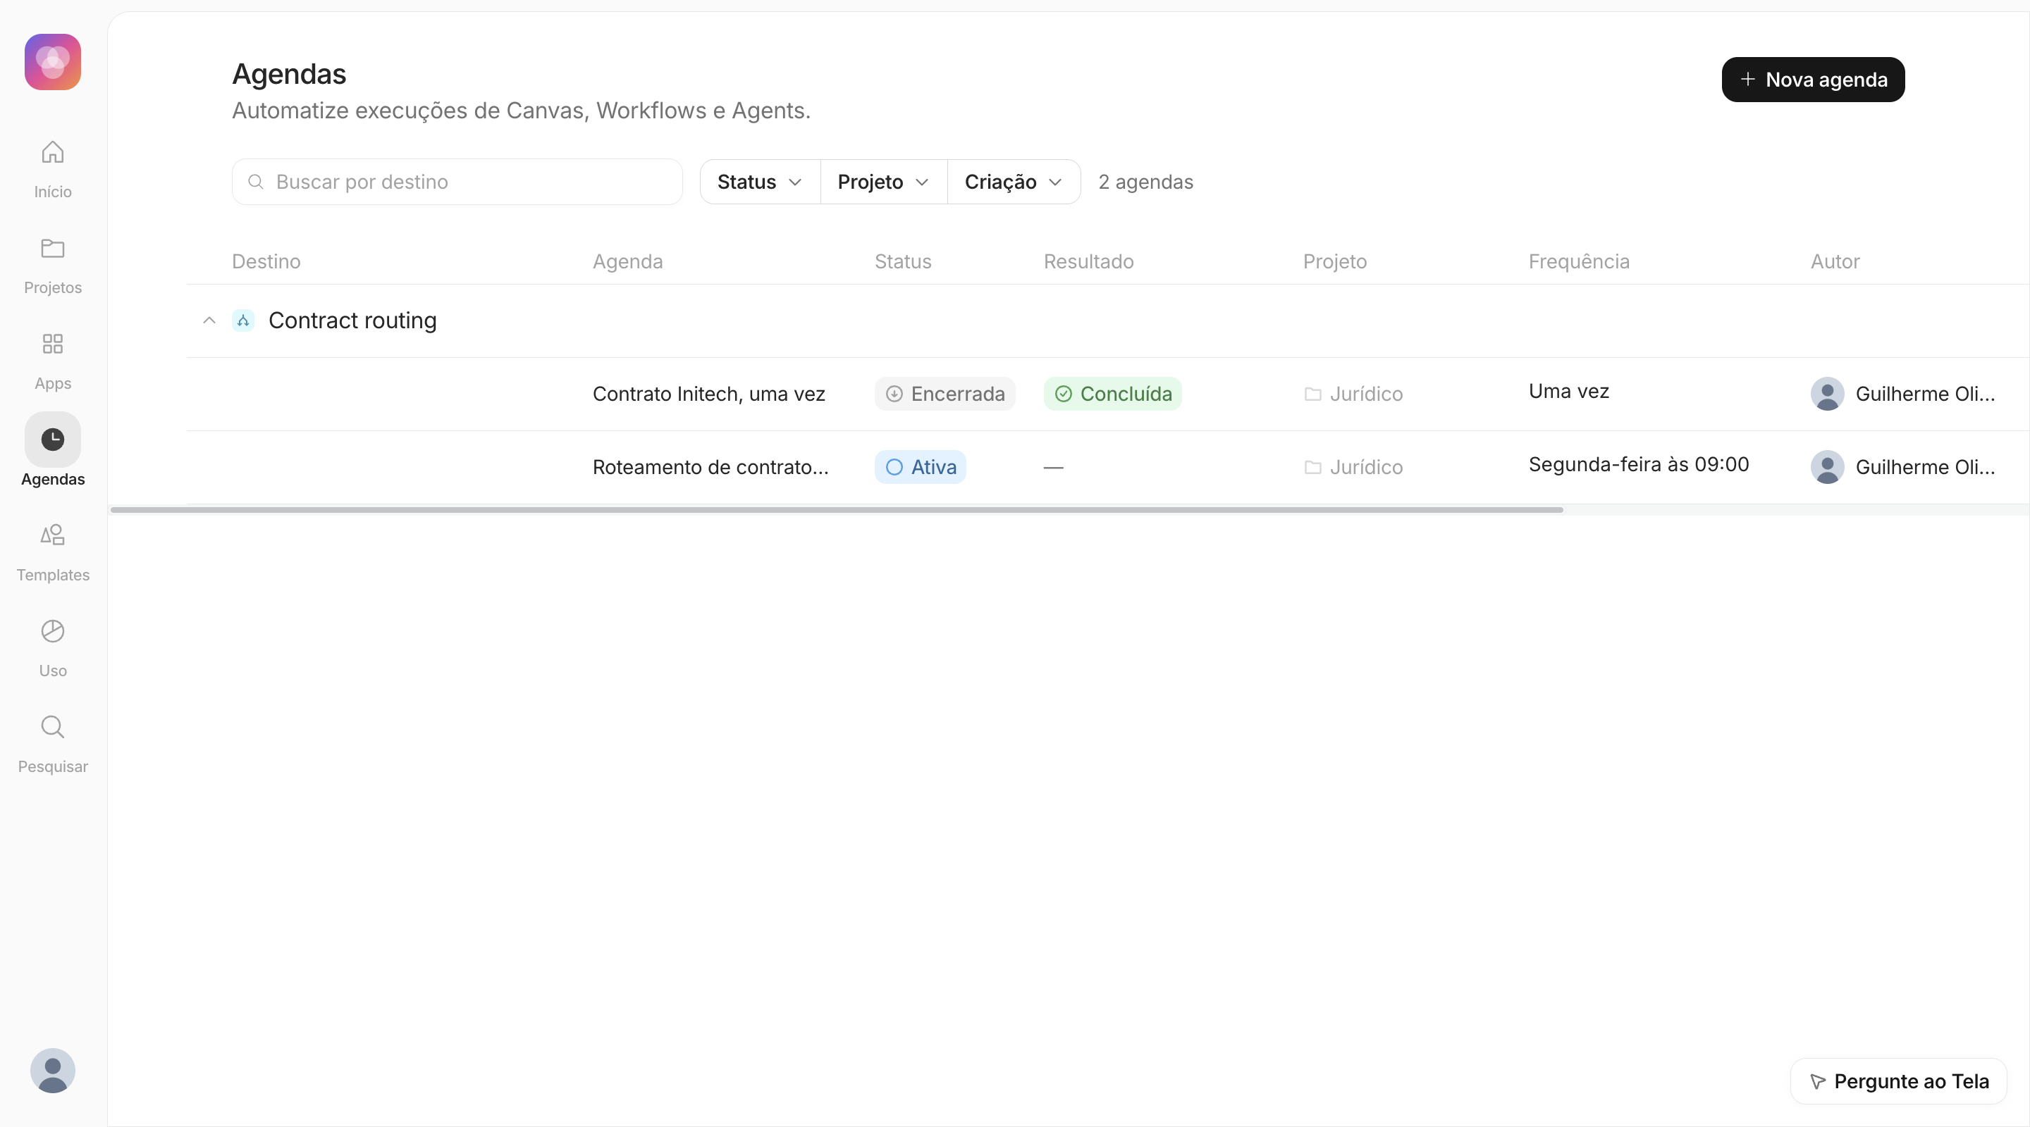Open agenda Contrato Initech, uma vez
This screenshot has width=2030, height=1127.
[708, 394]
